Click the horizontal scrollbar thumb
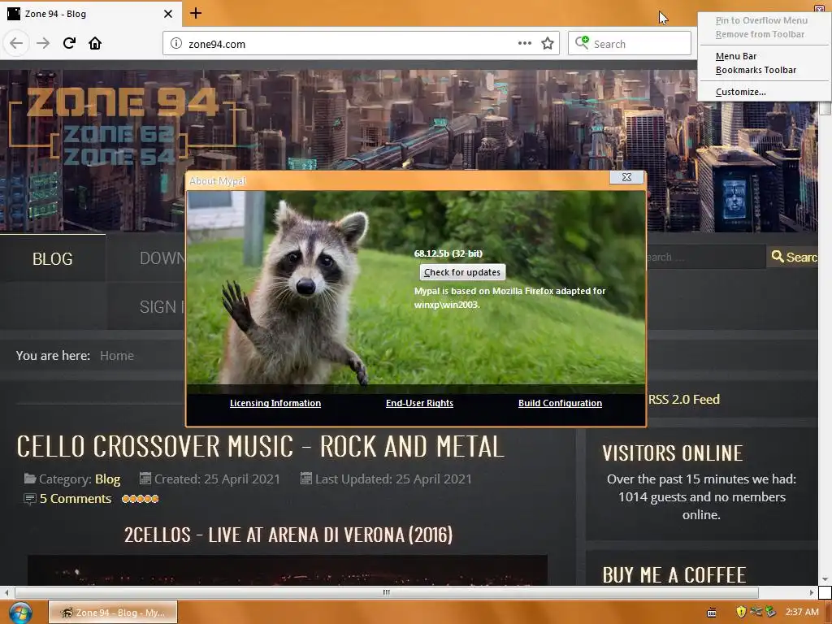Image resolution: width=832 pixels, height=624 pixels. 386,592
